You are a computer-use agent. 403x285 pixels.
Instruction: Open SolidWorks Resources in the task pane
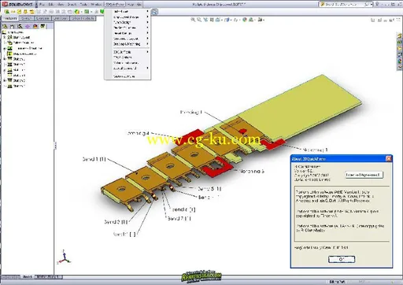[x=400, y=36]
